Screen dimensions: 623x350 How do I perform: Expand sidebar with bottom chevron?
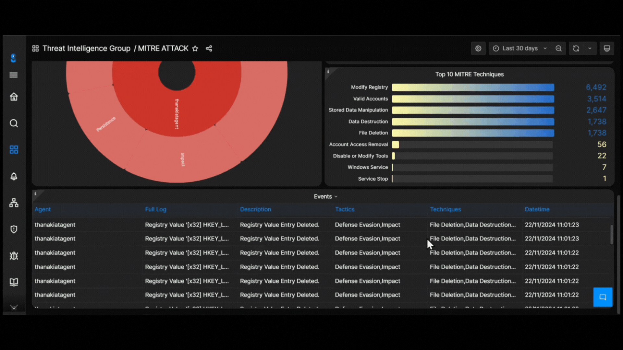click(14, 307)
